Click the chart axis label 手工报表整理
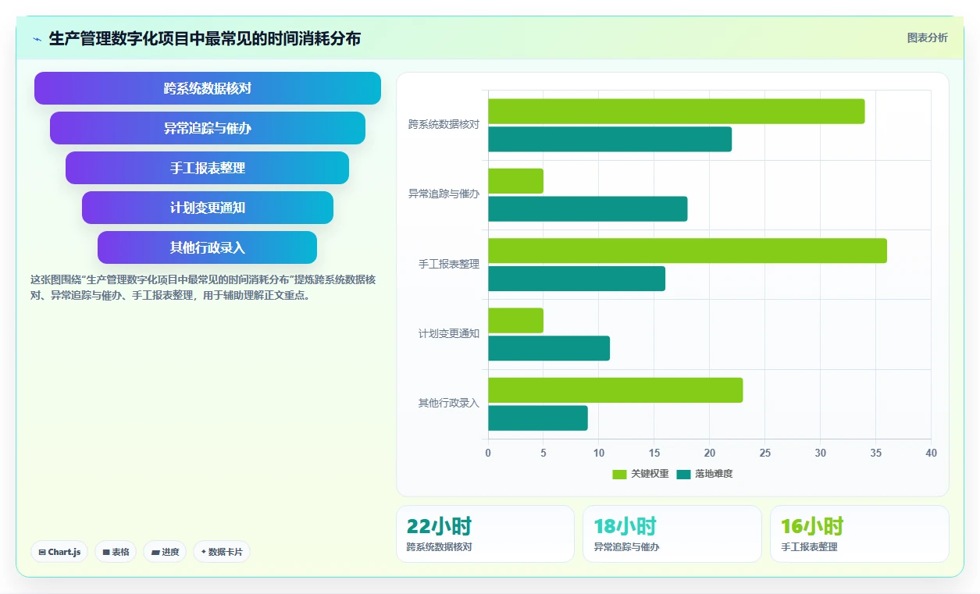The image size is (980, 594). (449, 265)
